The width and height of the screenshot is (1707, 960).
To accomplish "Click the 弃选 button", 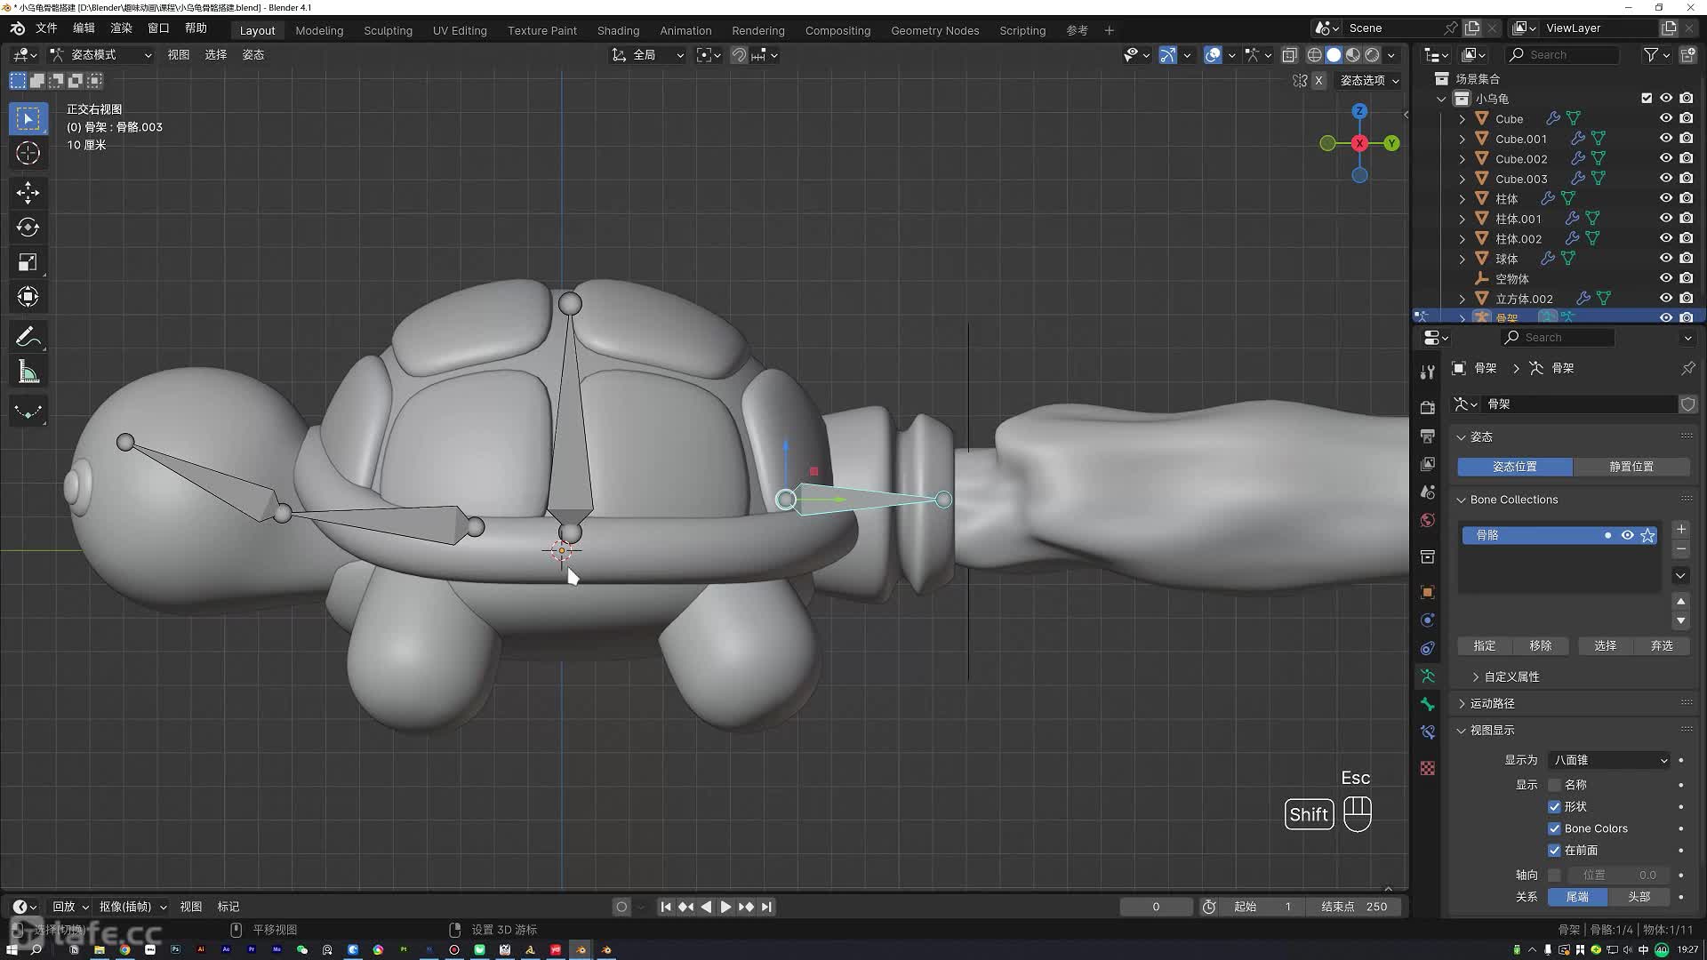I will [x=1662, y=646].
